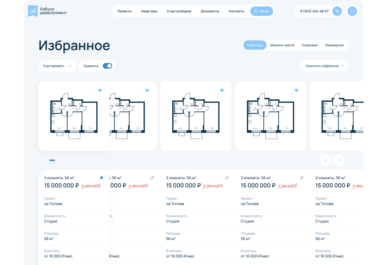Go to Квартиры in top navigation

coord(149,11)
